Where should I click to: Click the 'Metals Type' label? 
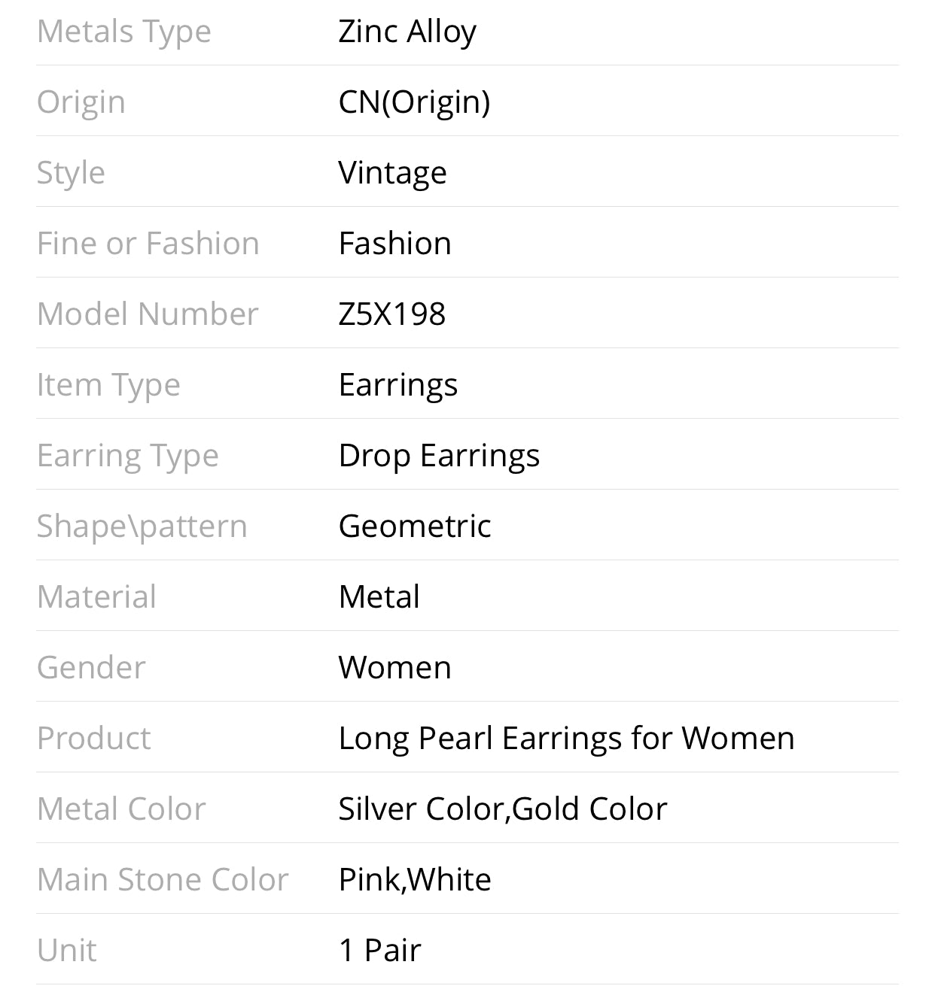(124, 32)
